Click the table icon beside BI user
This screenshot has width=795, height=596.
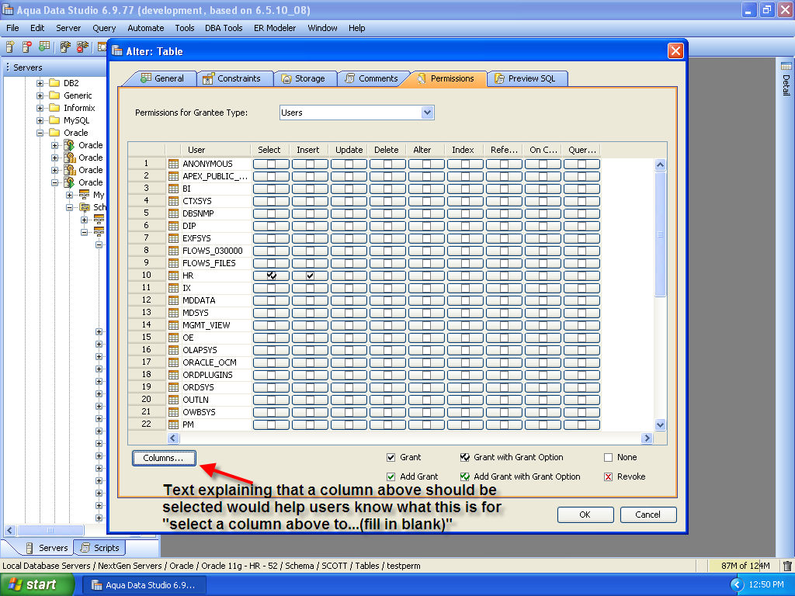pos(173,189)
